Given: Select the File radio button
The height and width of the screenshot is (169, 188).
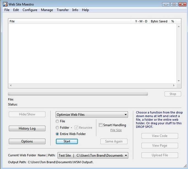Looking at the screenshot, I should coord(57,121).
